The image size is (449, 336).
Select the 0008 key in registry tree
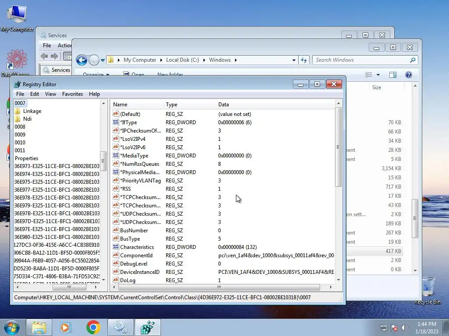(x=20, y=127)
